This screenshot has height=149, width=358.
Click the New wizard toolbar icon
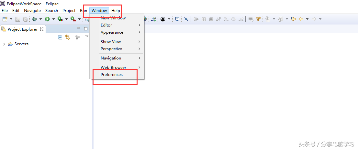click(x=5, y=19)
